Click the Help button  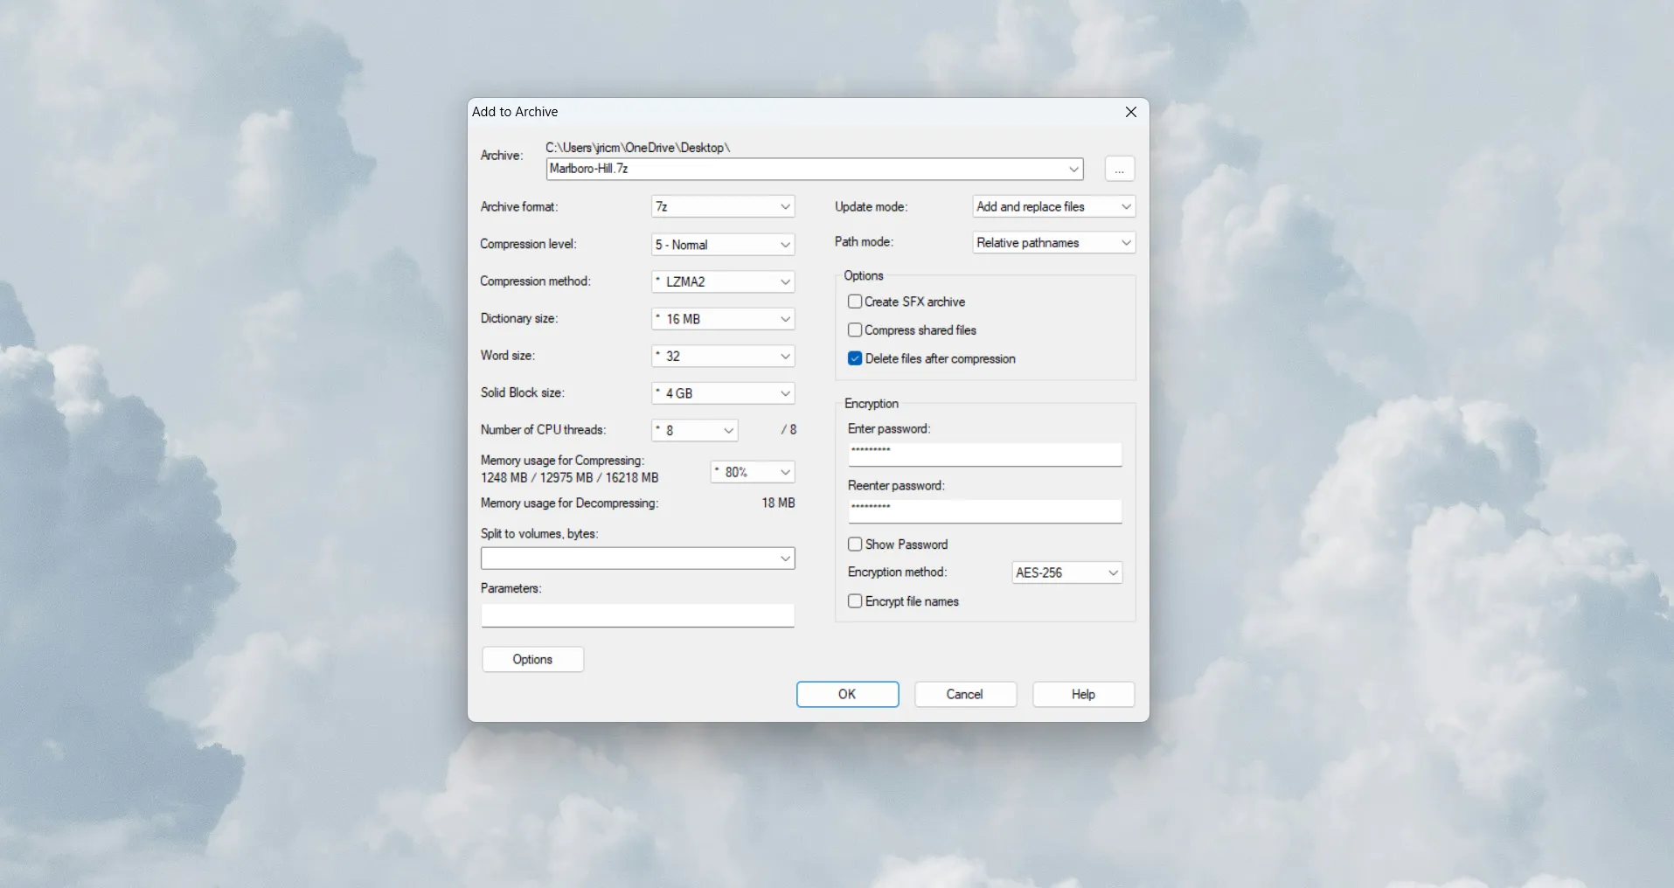coord(1082,694)
